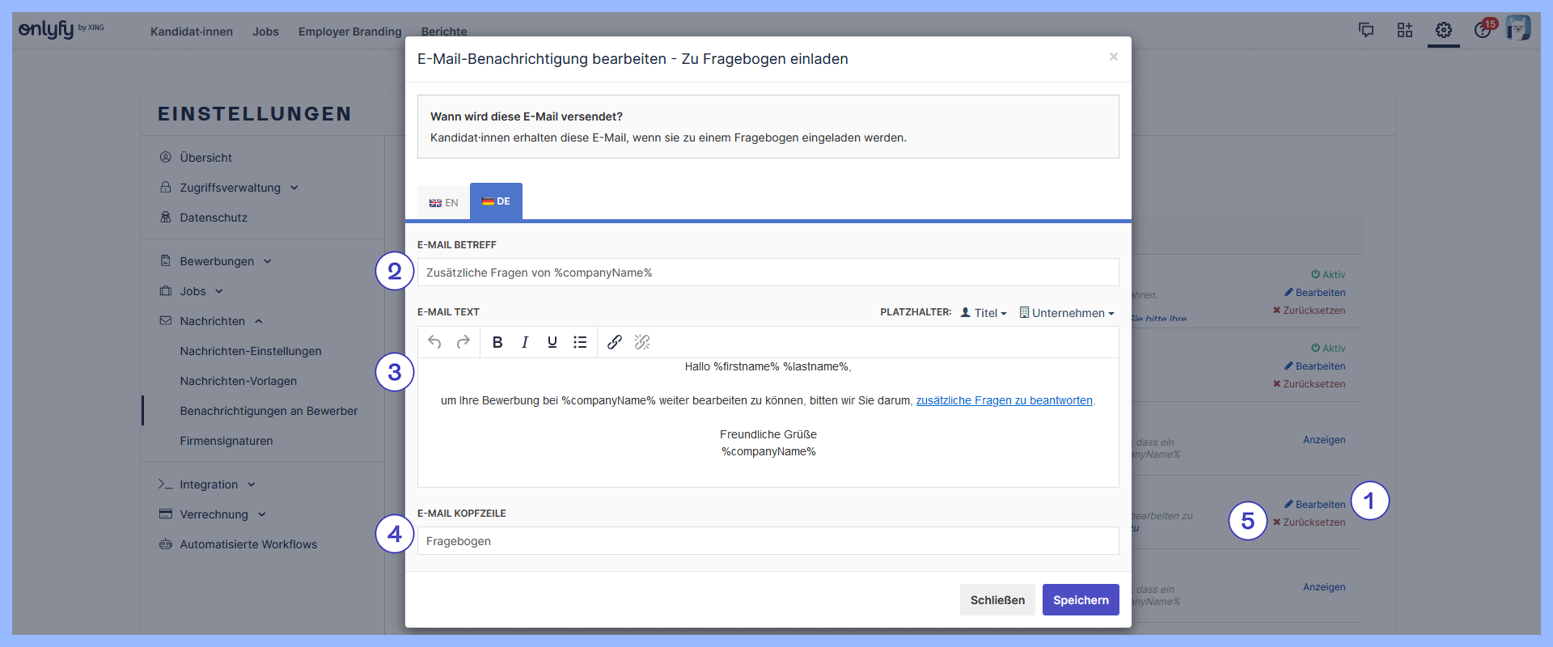Expand Integration in the sidebar
This screenshot has width=1553, height=647.
coord(208,484)
